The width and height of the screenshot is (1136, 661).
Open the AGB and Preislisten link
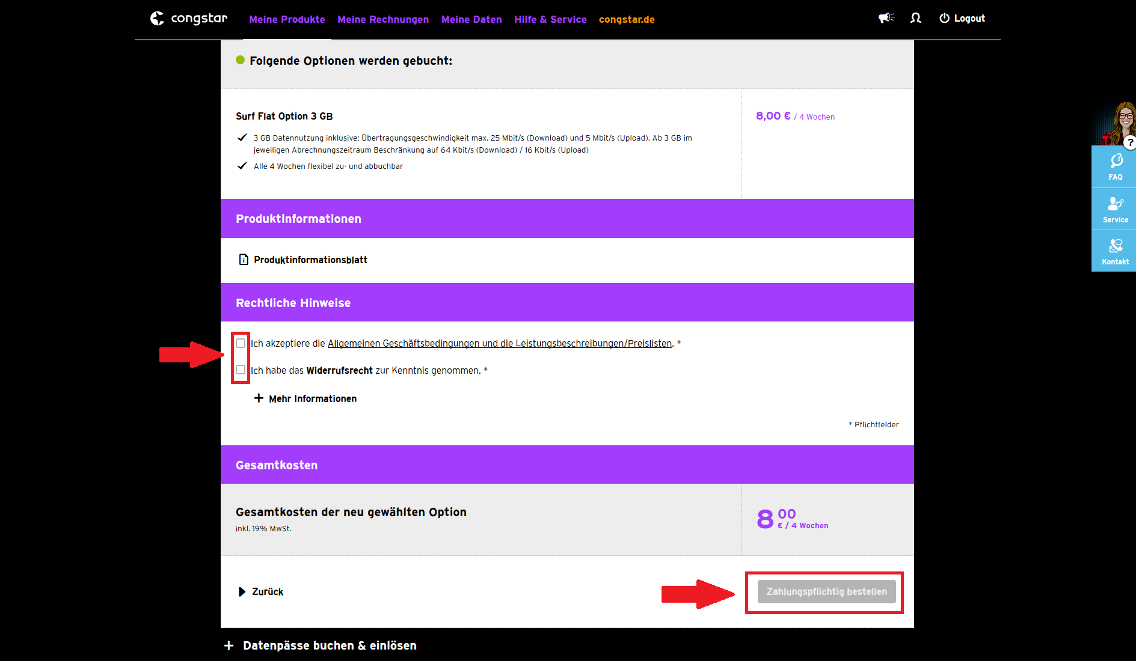pos(499,344)
